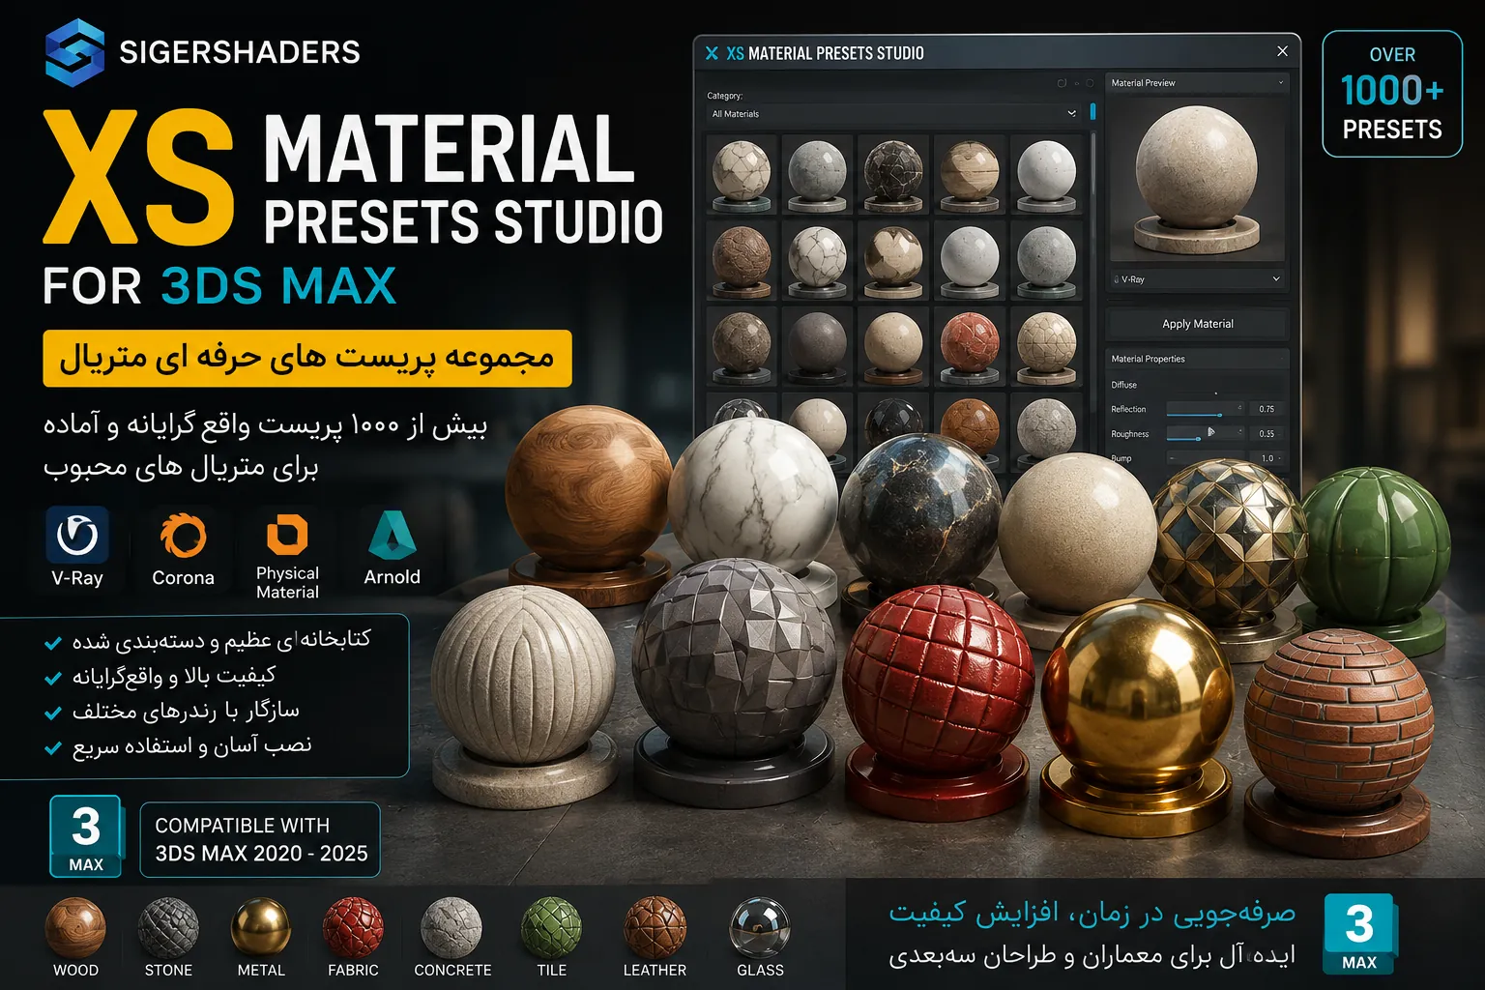Pick the LEATHER material category icon

pyautogui.click(x=655, y=928)
